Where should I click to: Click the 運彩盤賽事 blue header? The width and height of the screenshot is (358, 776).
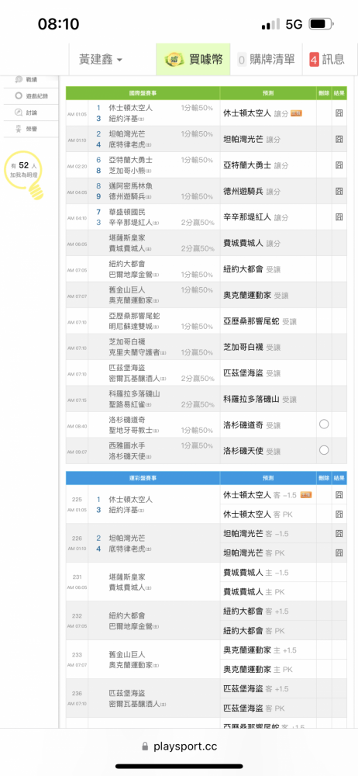pyautogui.click(x=143, y=478)
